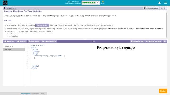
Task: Open the Documentation button
Action: pyautogui.click(x=151, y=8)
